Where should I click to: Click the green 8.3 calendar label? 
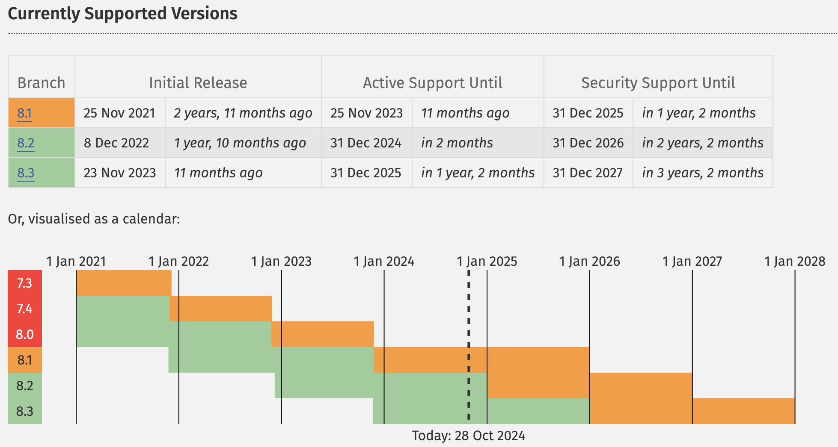(x=25, y=411)
